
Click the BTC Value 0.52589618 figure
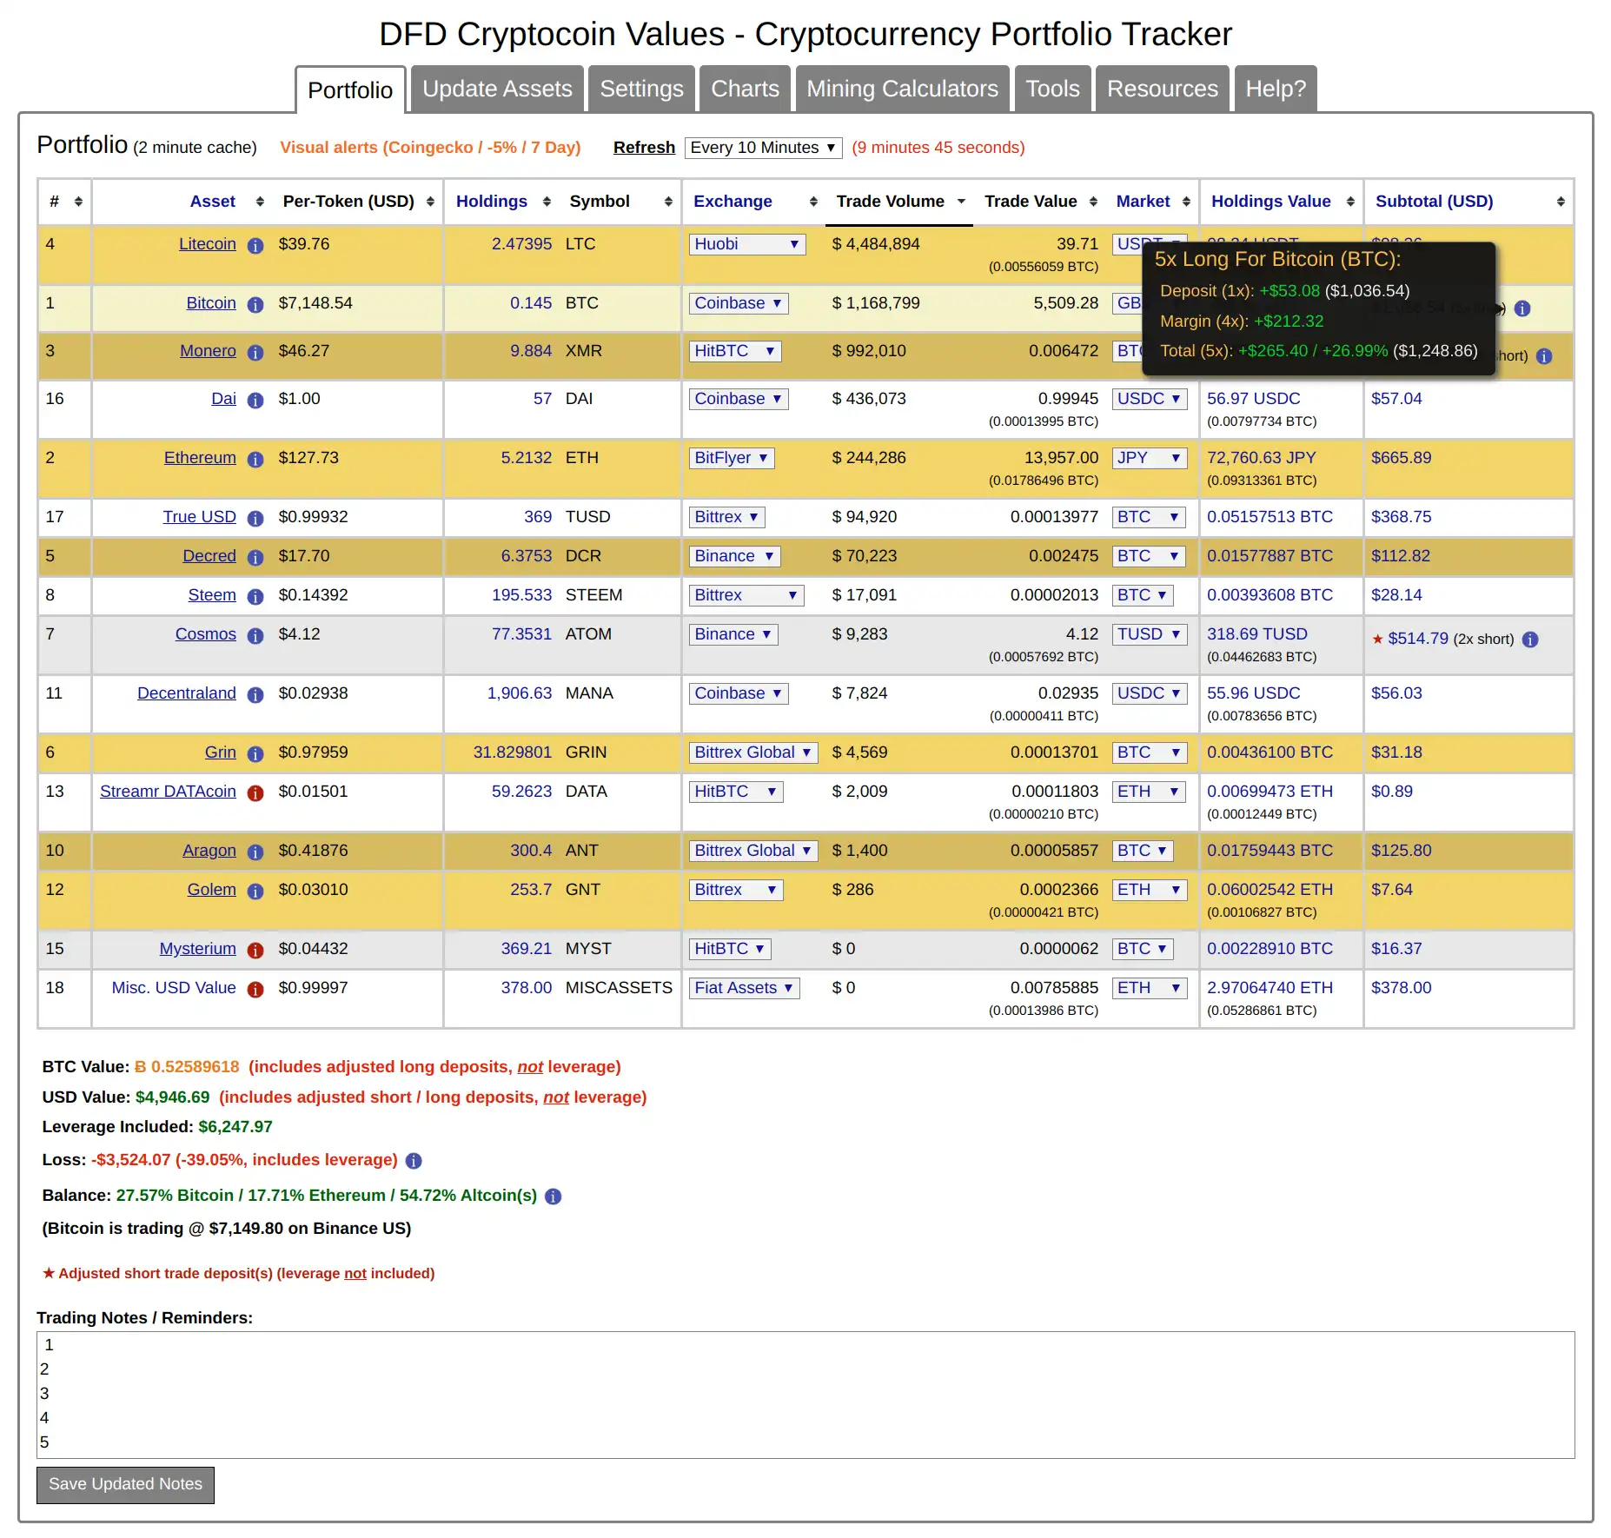pyautogui.click(x=187, y=1067)
